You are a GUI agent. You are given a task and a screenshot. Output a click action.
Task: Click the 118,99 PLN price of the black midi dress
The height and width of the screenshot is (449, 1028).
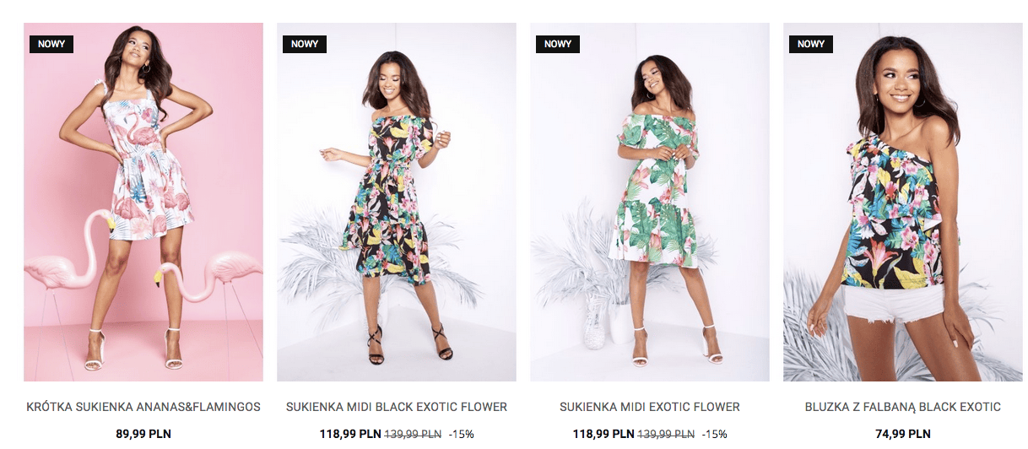point(350,435)
